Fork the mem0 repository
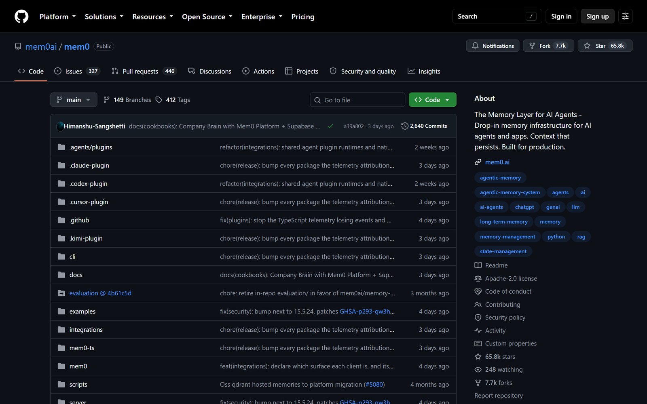This screenshot has width=647, height=404. point(548,46)
